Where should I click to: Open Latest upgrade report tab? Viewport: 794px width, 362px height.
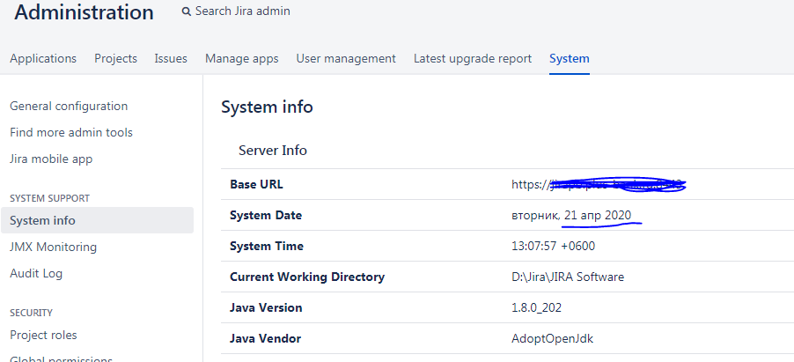point(473,59)
